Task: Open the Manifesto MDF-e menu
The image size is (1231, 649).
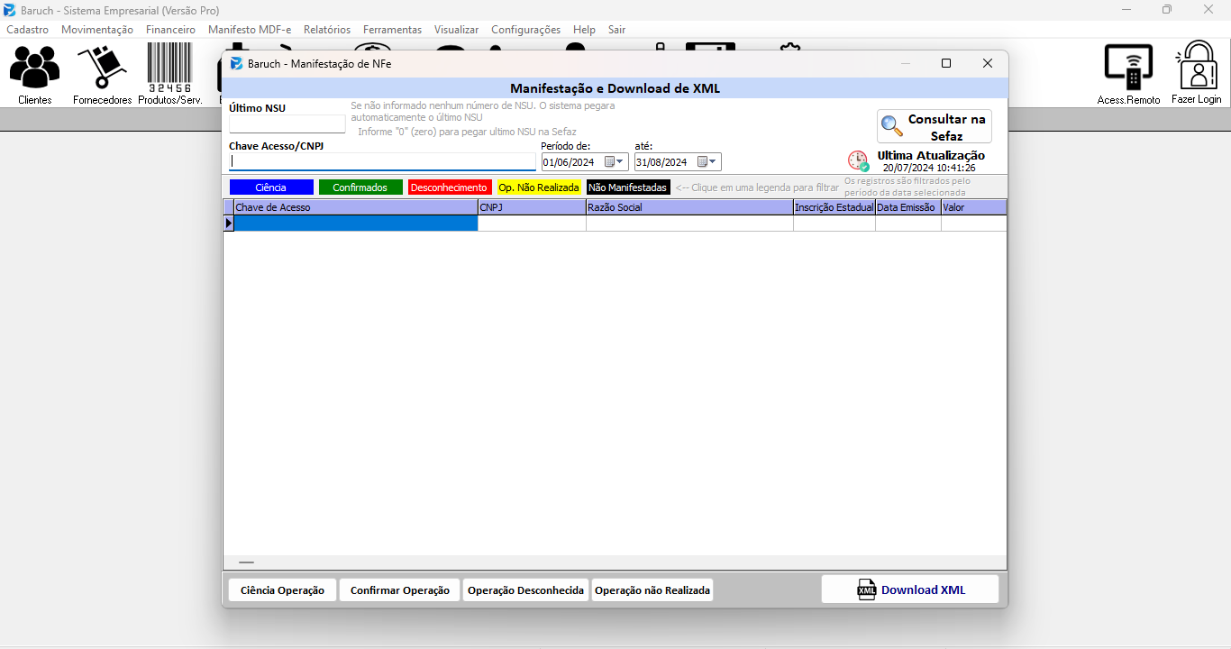Action: click(x=250, y=30)
